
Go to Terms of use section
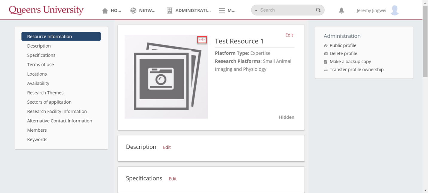(x=40, y=65)
